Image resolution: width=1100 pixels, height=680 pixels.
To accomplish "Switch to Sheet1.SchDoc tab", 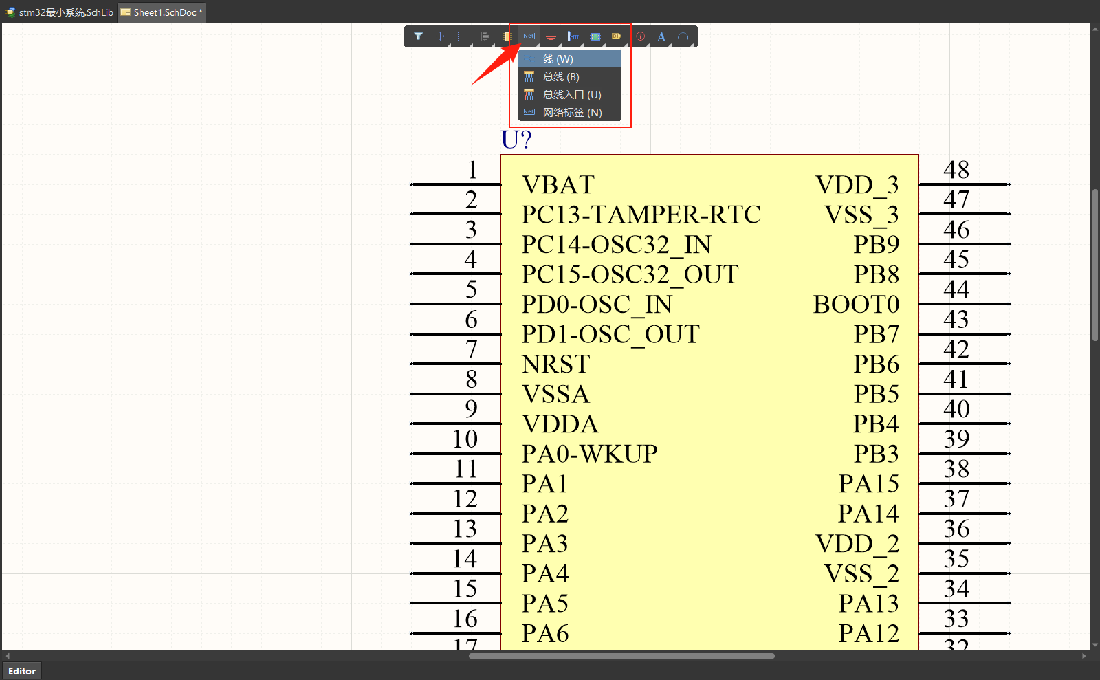I will 162,12.
